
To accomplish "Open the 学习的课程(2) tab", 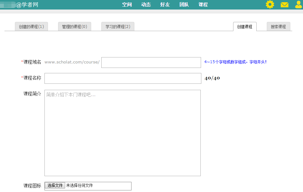I will coord(118,27).
